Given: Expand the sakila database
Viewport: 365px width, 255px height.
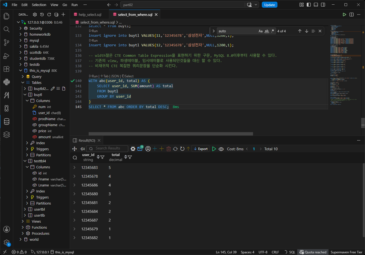Looking at the screenshot, I should point(21,46).
